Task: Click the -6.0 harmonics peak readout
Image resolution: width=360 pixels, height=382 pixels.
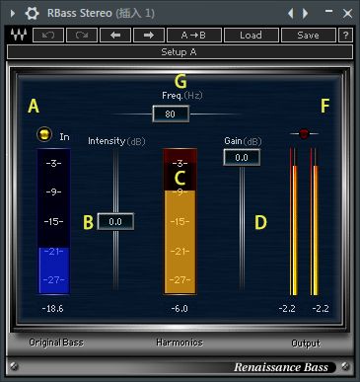Action: point(180,309)
